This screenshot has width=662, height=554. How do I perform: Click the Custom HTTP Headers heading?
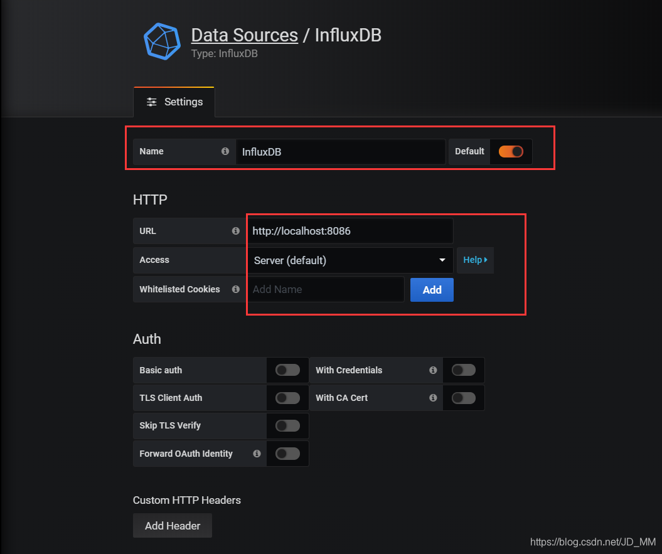(x=186, y=501)
